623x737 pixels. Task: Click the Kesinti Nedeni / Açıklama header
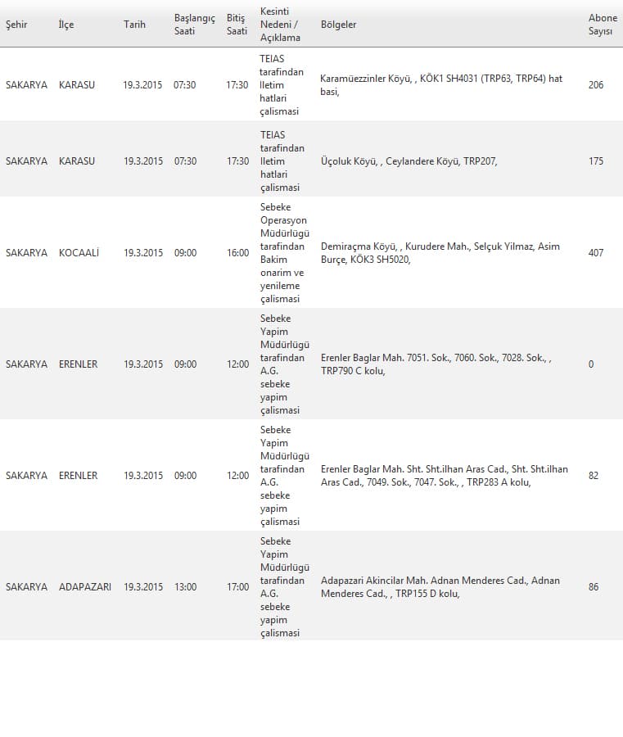coord(280,25)
